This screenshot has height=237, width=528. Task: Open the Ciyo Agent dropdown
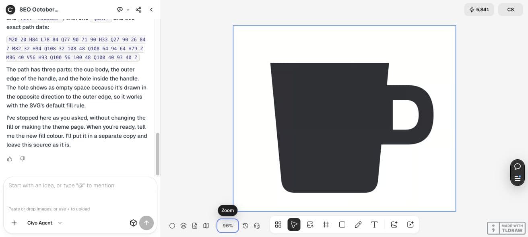[x=44, y=223]
